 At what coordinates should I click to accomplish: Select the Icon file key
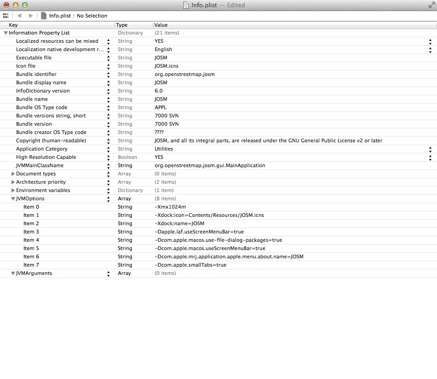(x=26, y=66)
